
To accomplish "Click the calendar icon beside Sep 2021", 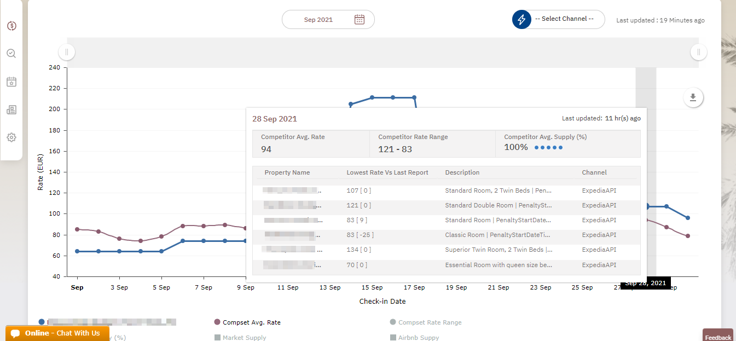I will pos(359,20).
